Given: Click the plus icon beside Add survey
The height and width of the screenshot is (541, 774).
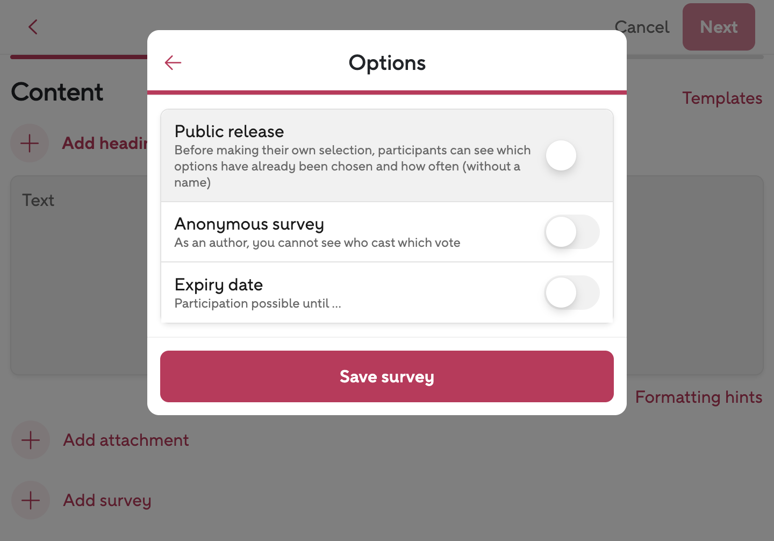Looking at the screenshot, I should click(31, 500).
